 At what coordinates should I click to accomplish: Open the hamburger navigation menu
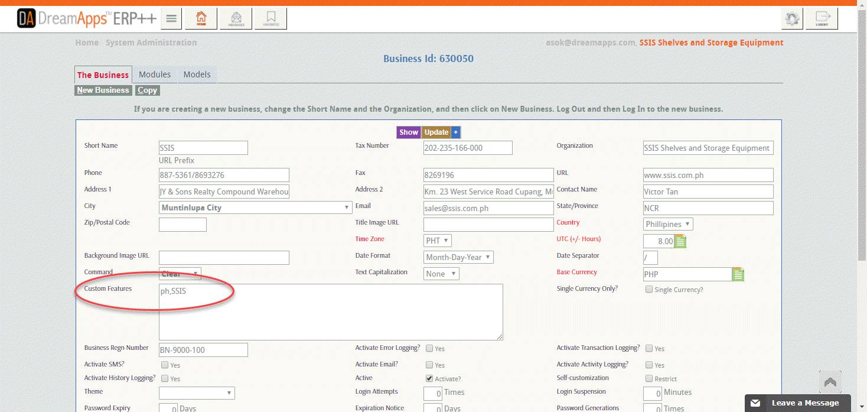[x=171, y=18]
